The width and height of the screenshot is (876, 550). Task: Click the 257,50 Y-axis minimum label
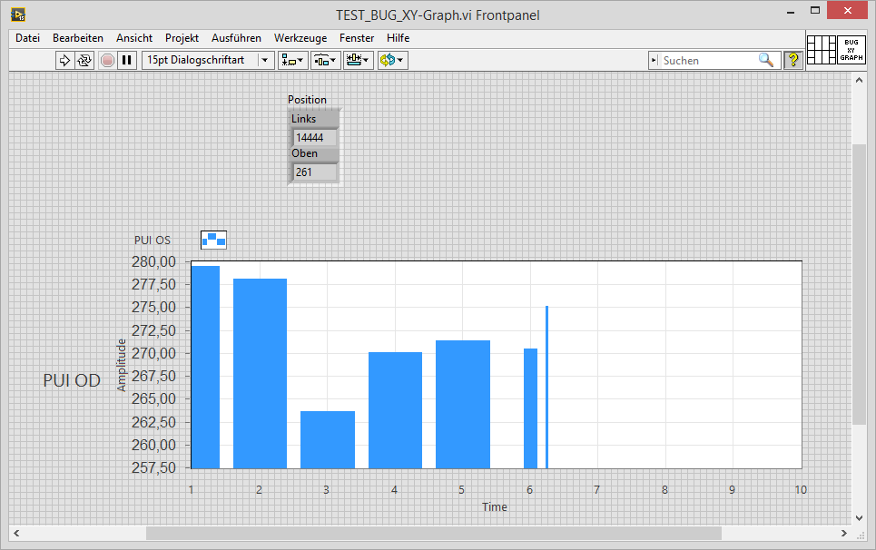point(153,467)
